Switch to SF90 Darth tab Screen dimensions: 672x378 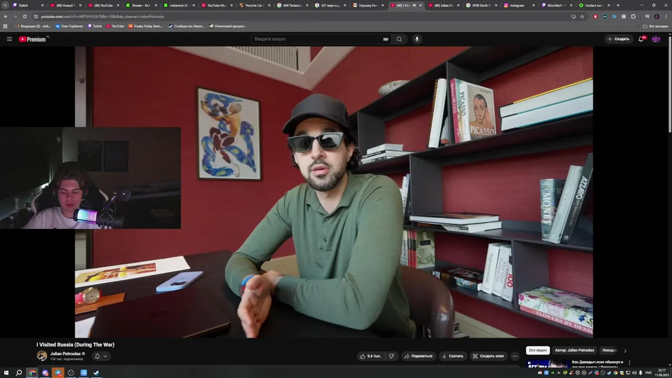tap(481, 5)
